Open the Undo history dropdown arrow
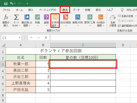This screenshot has height=103, width=137. click(x=15, y=4)
